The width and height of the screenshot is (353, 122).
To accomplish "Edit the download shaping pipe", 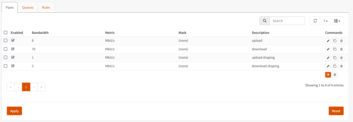I will coord(328,66).
